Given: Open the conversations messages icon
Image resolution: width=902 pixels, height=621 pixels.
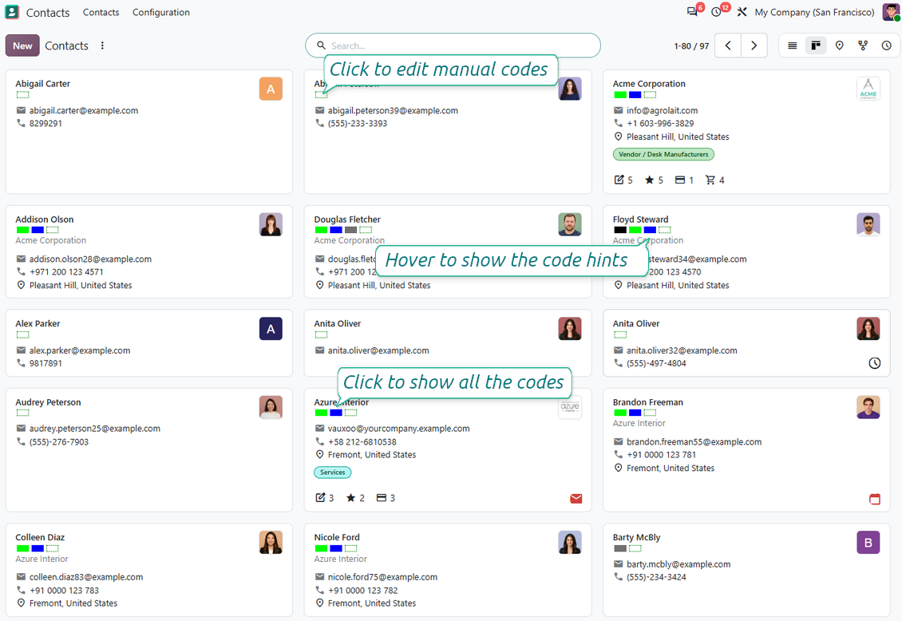Looking at the screenshot, I should coord(692,12).
